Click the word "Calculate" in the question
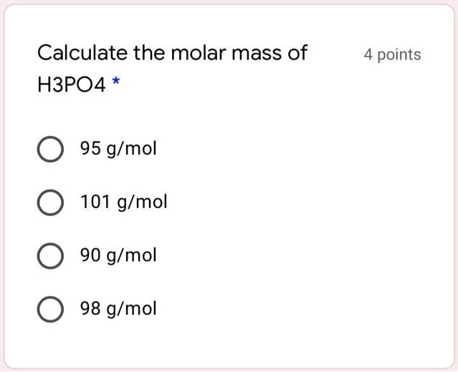Image resolution: width=458 pixels, height=372 pixels. [x=82, y=52]
